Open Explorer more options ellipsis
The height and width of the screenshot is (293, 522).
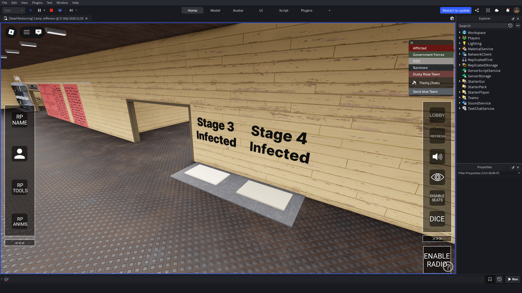[x=518, y=26]
